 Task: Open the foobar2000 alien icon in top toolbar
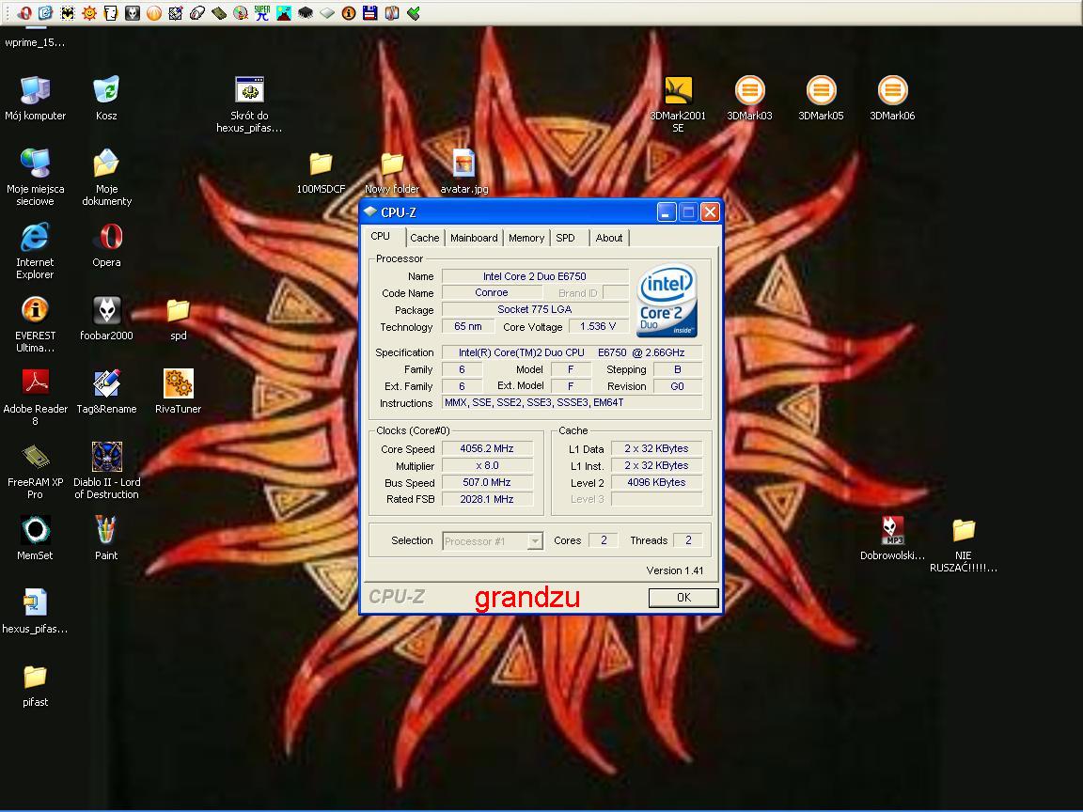pyautogui.click(x=132, y=13)
